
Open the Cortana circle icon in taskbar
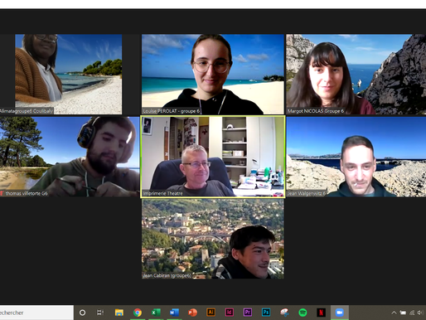click(82, 313)
